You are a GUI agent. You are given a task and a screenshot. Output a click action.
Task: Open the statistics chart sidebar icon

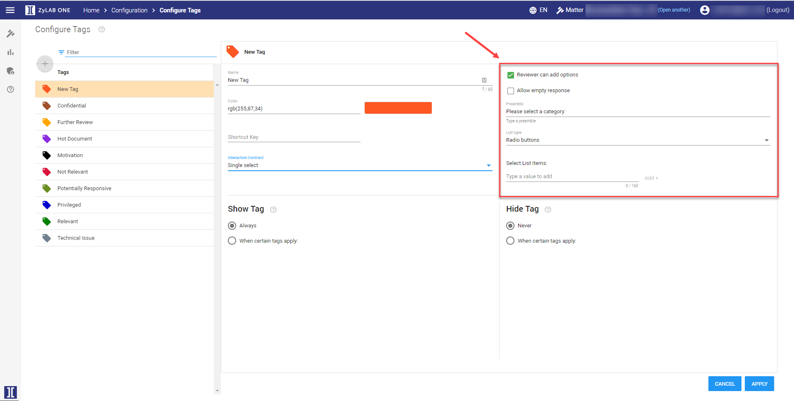10,52
